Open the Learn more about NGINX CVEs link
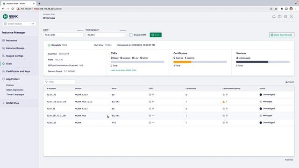The width and height of the screenshot is (299, 168). tap(123, 70)
